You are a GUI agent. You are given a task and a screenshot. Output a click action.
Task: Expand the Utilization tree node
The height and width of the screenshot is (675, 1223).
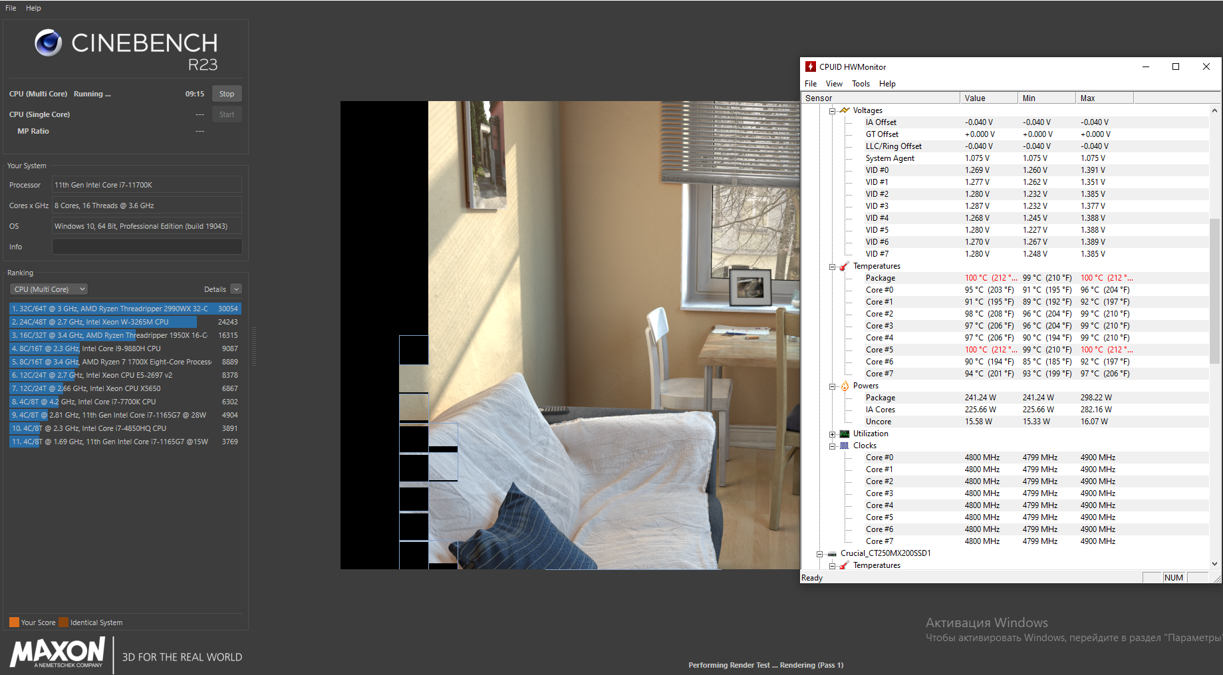pyautogui.click(x=832, y=434)
